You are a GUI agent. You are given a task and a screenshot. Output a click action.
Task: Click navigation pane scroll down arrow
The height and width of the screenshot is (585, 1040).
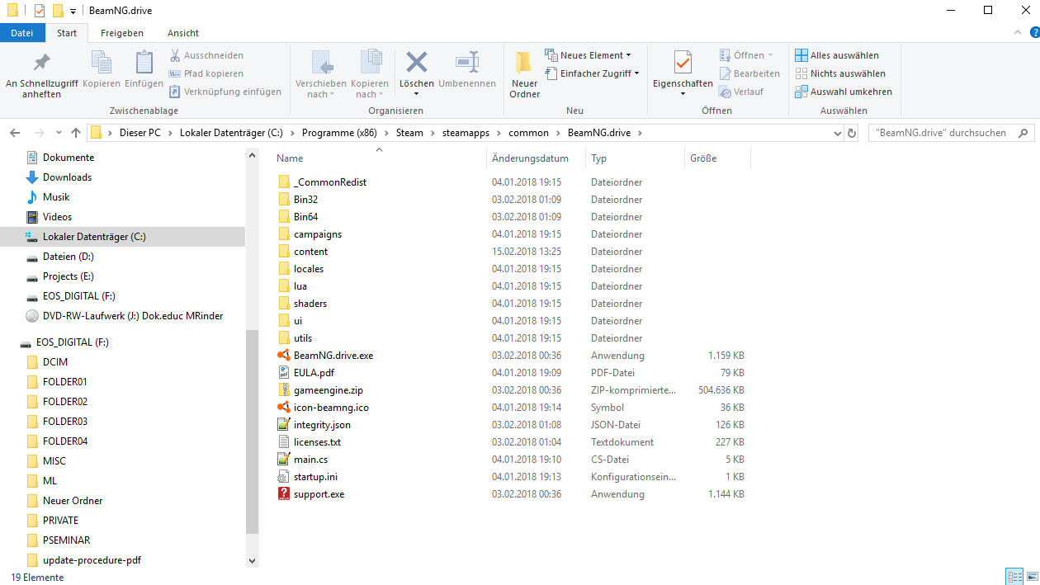tap(252, 560)
